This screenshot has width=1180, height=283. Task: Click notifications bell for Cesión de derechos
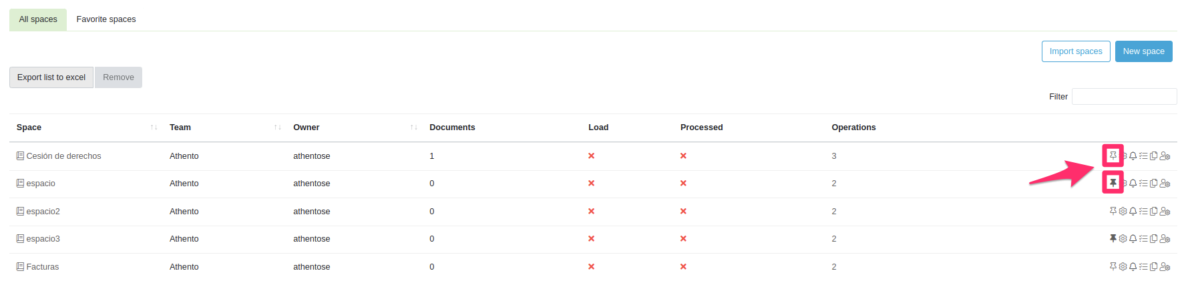1133,156
